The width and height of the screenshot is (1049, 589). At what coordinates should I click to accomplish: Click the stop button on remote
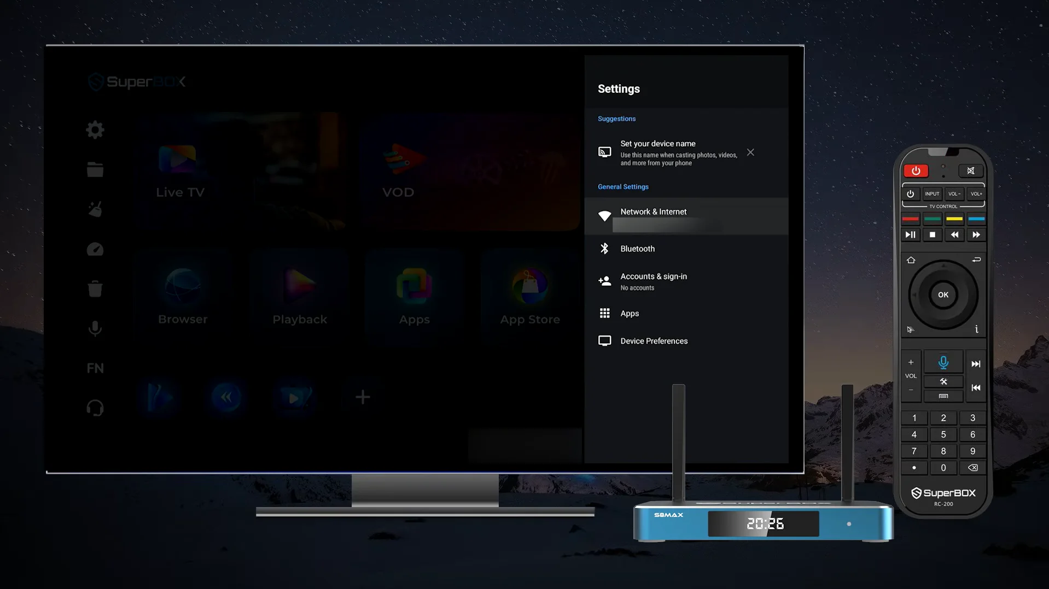(933, 235)
